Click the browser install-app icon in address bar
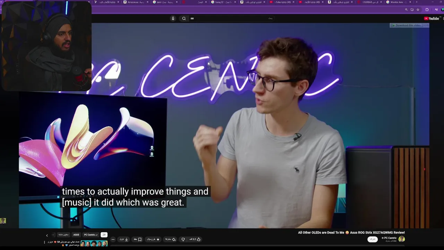This screenshot has width=444, height=250. pos(412,10)
